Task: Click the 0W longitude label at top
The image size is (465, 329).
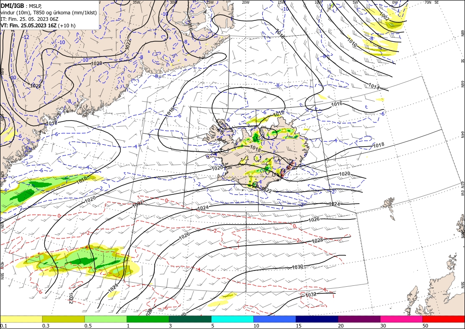Action: (395, 2)
